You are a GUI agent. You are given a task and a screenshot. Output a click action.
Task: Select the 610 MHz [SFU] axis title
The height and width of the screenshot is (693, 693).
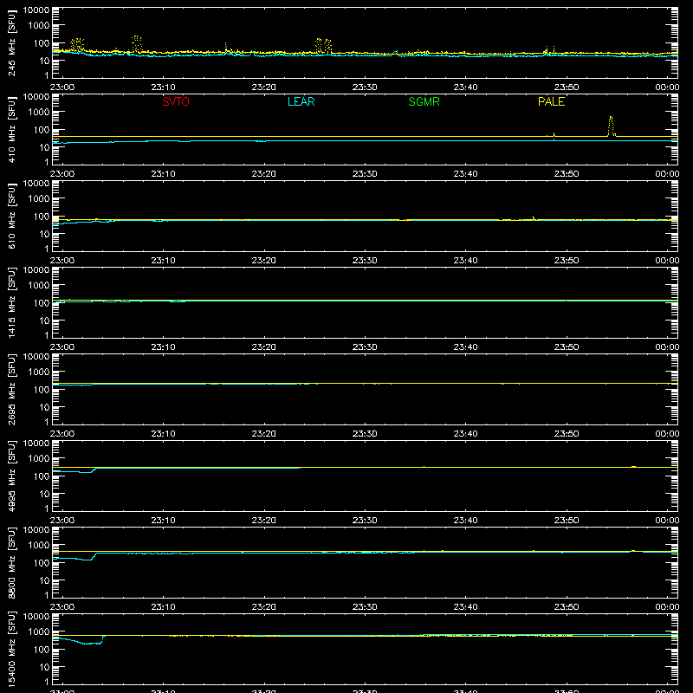point(11,216)
